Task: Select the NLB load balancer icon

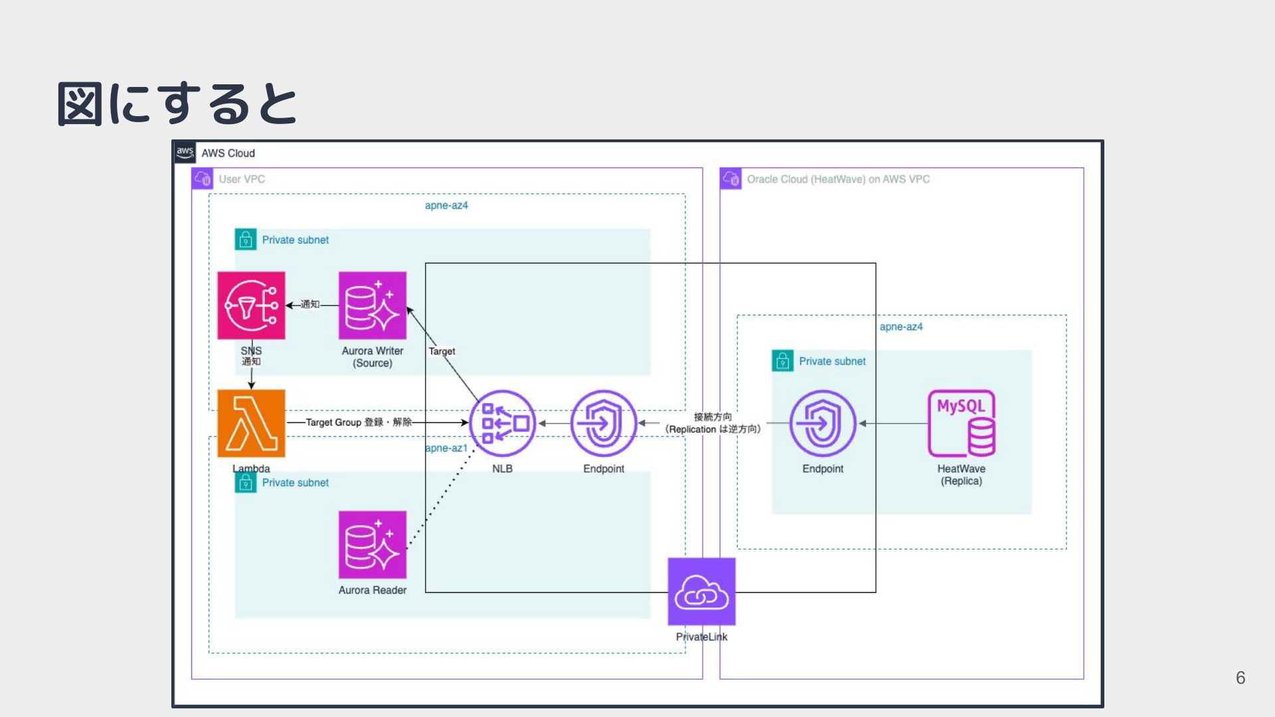Action: [502, 424]
